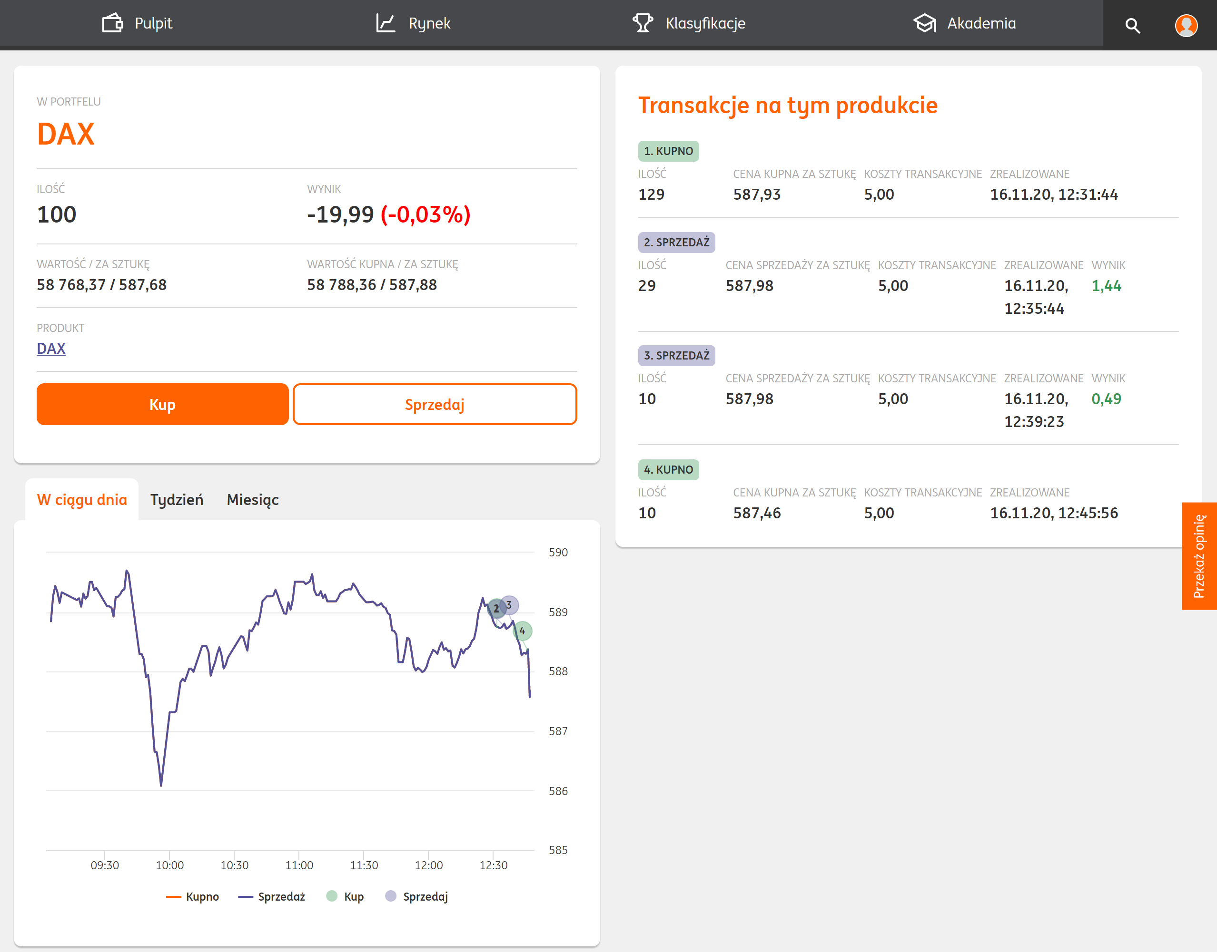Click the 3. SPRZEDAŻ transaction badge
The height and width of the screenshot is (952, 1217).
[676, 356]
